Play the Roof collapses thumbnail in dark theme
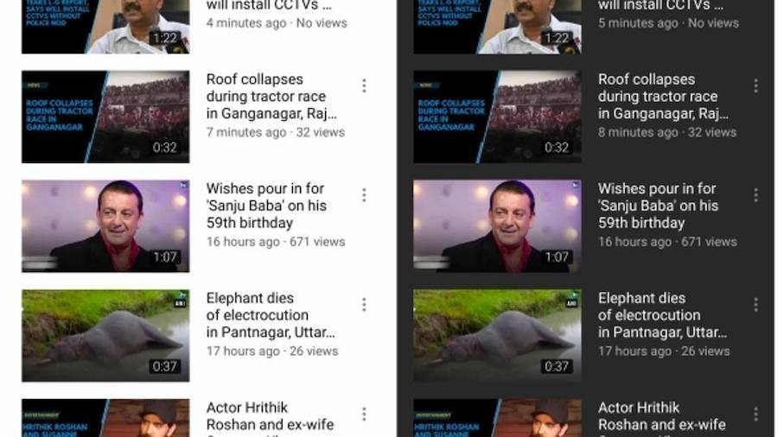Viewport: 778px width, 437px height. tap(497, 117)
